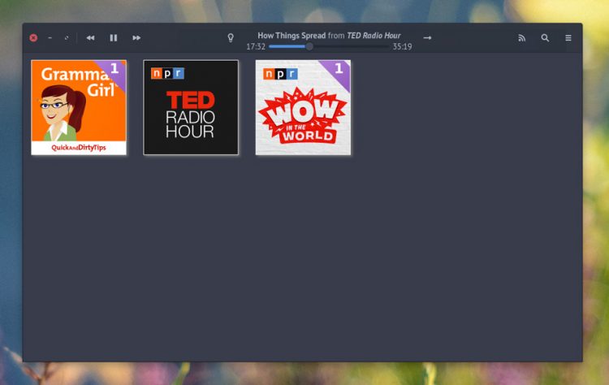Open the hamburger app menu
Viewport: 609px width, 385px height.
[x=568, y=37]
